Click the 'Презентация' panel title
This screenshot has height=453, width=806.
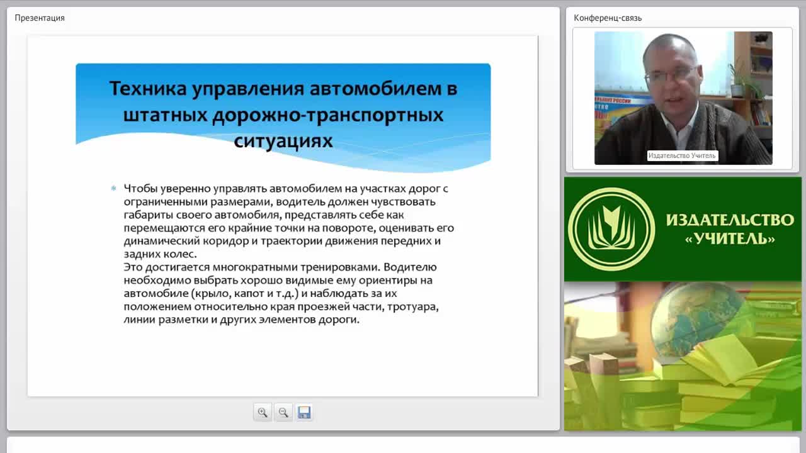[40, 18]
